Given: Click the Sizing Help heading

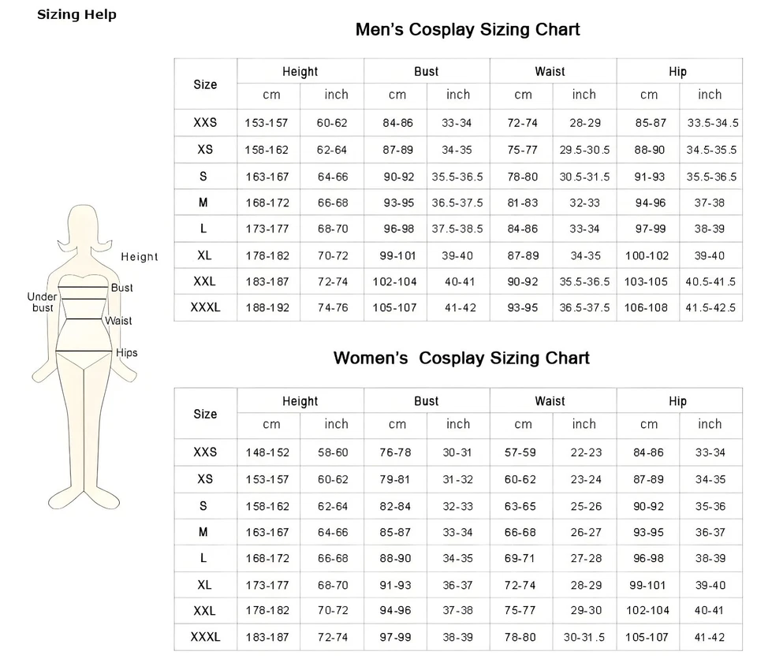Looking at the screenshot, I should pos(76,14).
